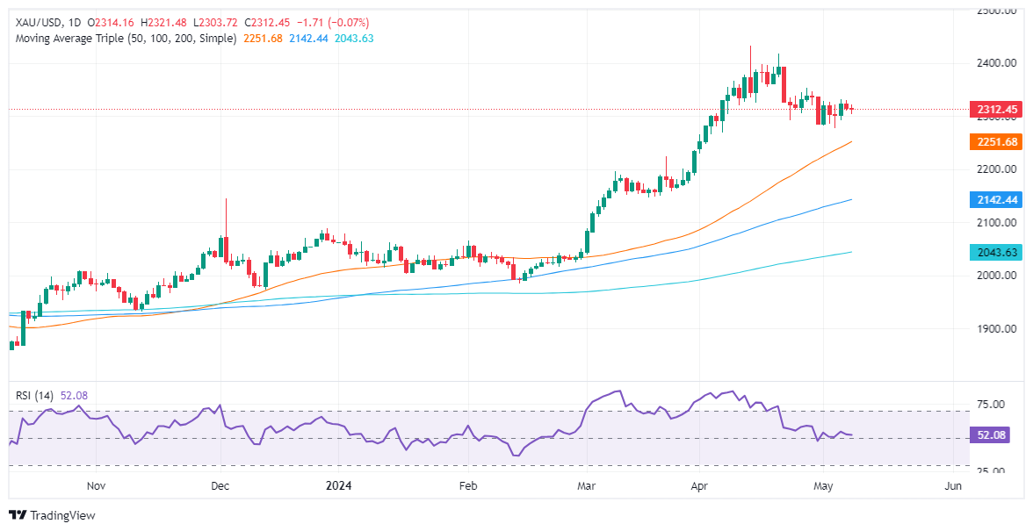
Task: Click the teal 2043.63 price axis label
Action: [990, 253]
